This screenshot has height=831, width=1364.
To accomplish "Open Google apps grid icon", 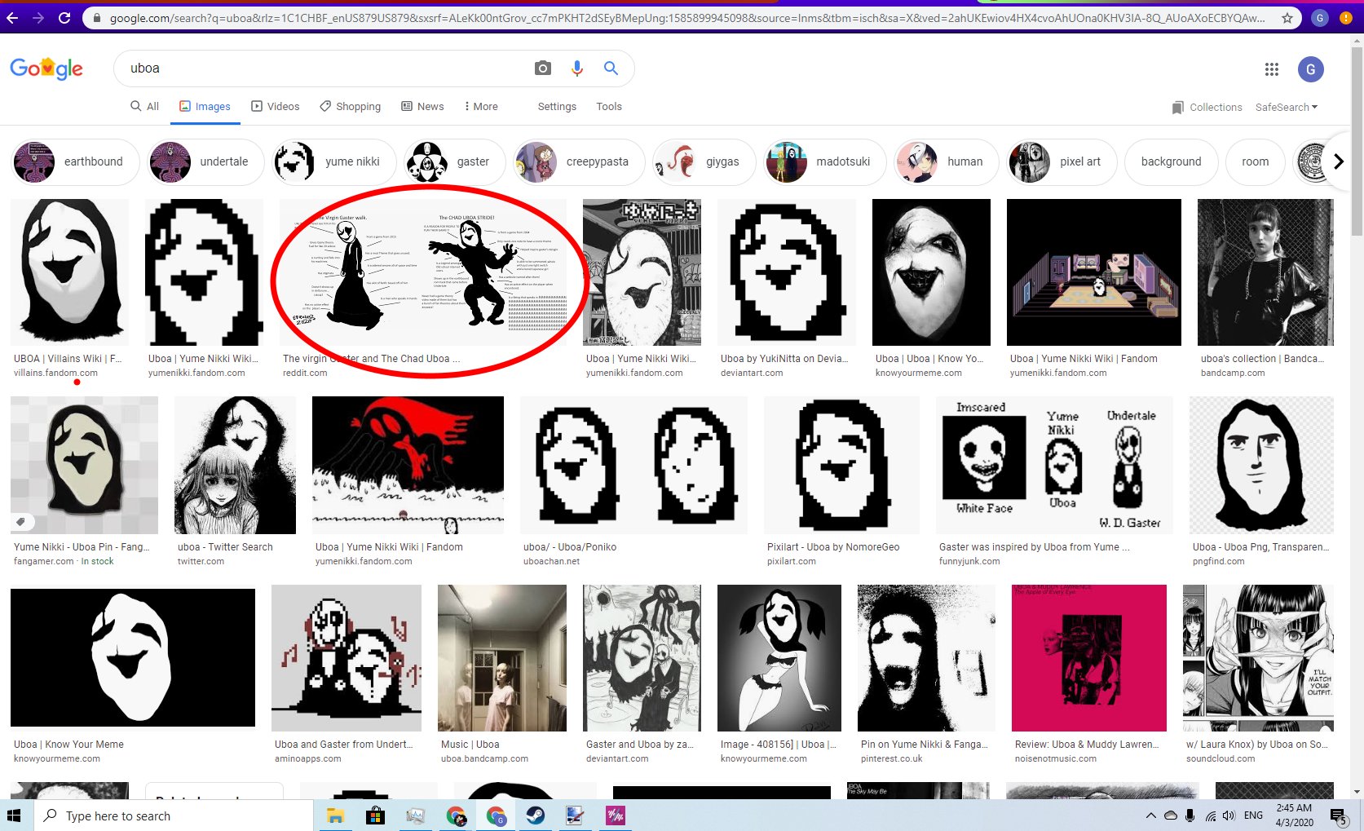I will click(x=1271, y=69).
